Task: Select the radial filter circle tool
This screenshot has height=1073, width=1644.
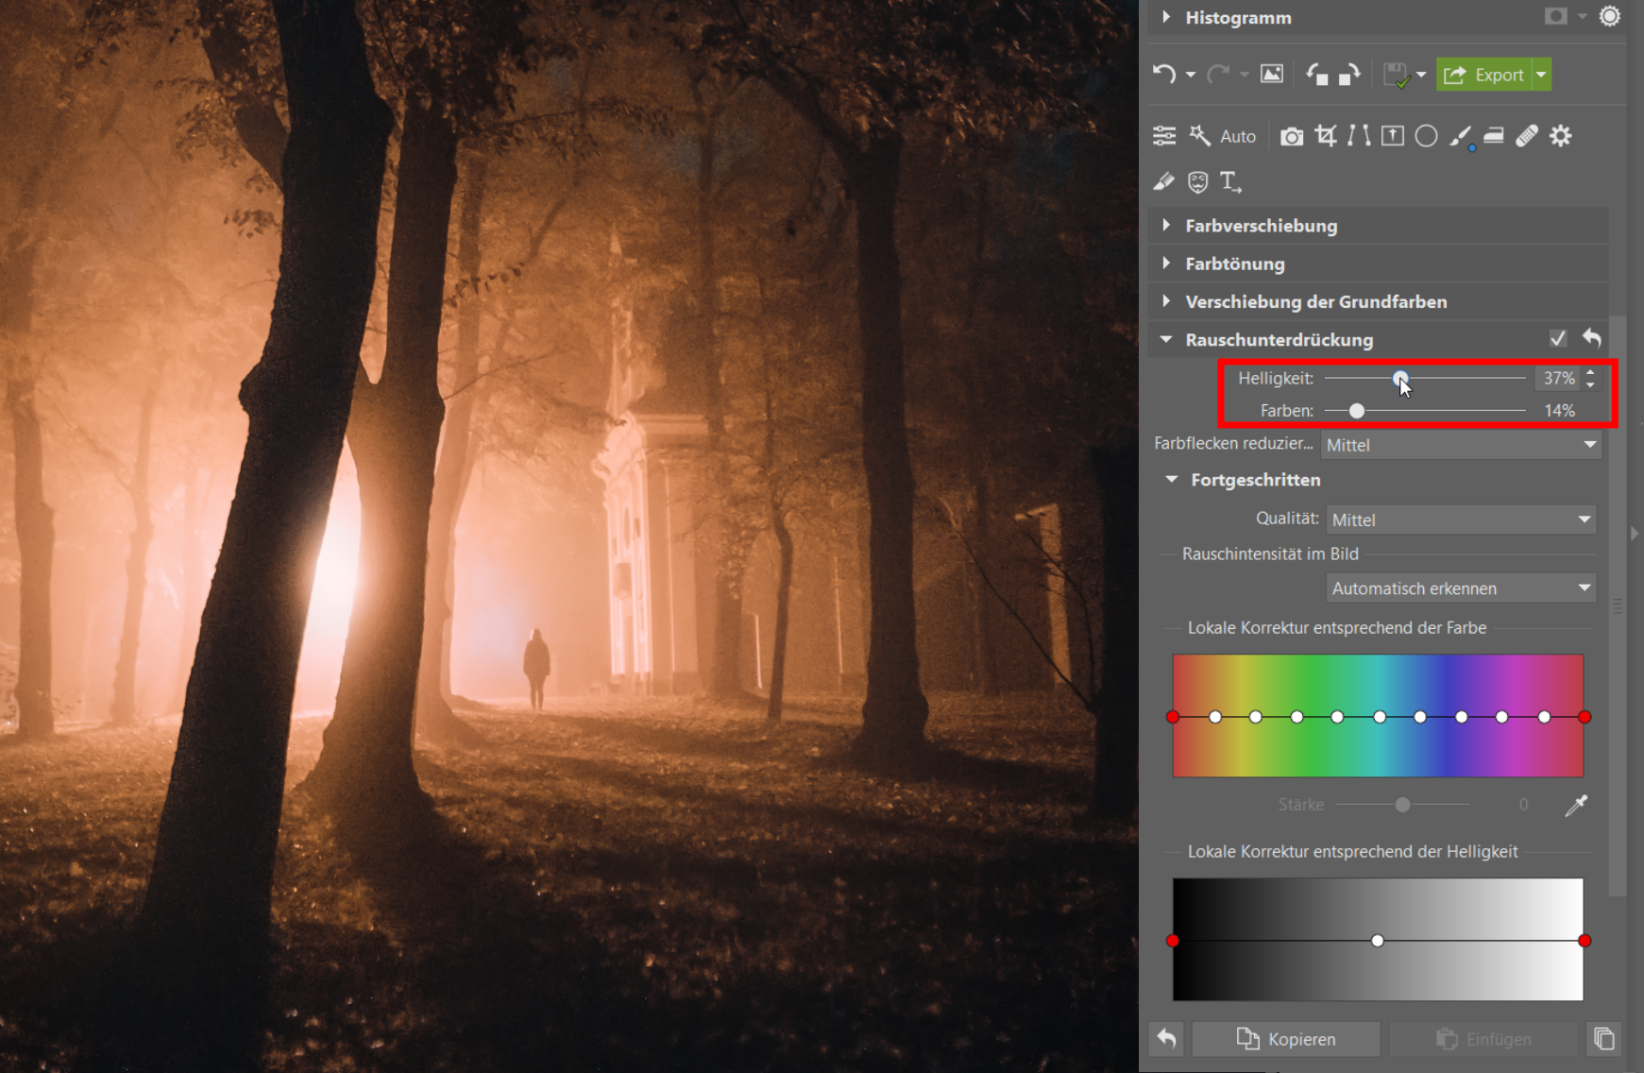Action: tap(1426, 136)
